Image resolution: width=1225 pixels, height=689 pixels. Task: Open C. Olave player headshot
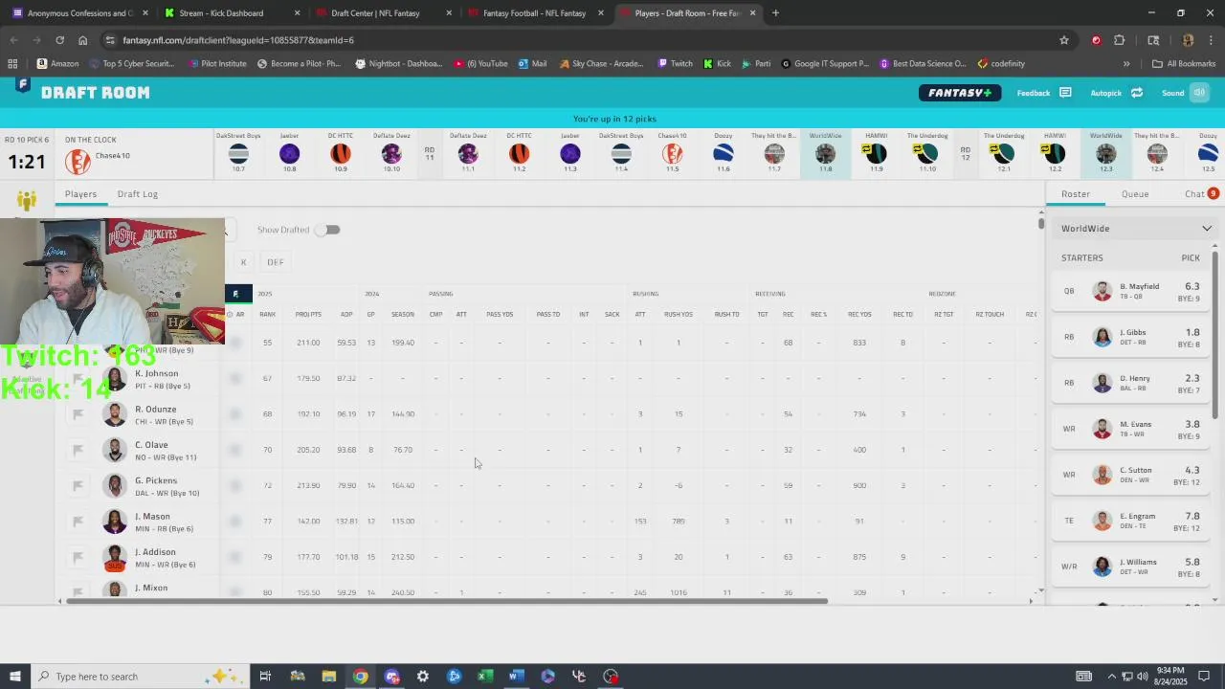click(115, 450)
